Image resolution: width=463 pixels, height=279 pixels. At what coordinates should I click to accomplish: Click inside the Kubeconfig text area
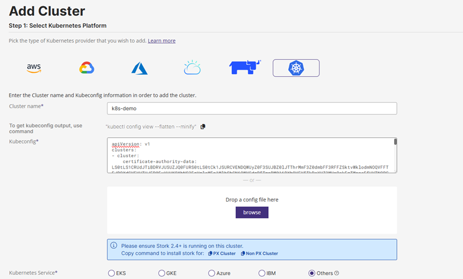coord(251,155)
